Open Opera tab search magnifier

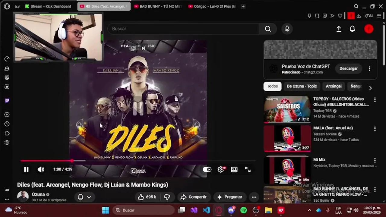pos(356,6)
